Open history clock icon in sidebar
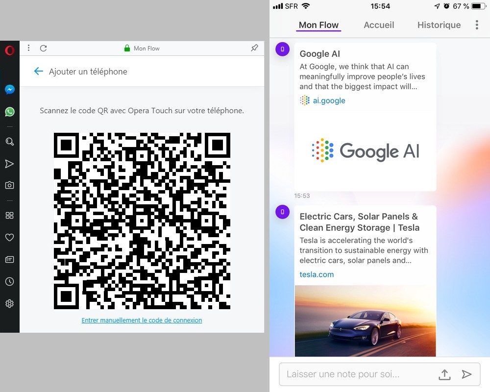Screen dimensions: 490x392 [9, 281]
